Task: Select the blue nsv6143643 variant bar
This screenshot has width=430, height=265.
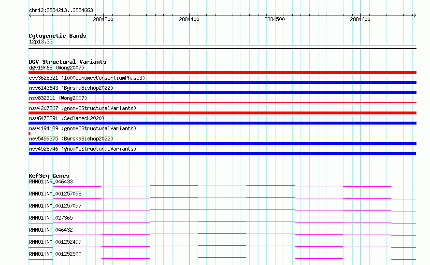Action: click(x=222, y=93)
